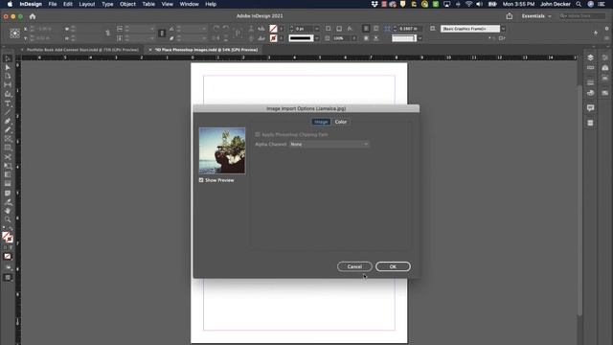Open the opacity 100% dropdown arrow
This screenshot has width=613, height=345.
point(354,38)
